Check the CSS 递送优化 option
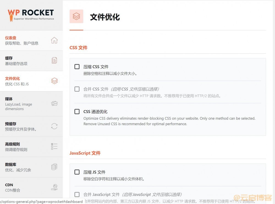 click(x=77, y=111)
